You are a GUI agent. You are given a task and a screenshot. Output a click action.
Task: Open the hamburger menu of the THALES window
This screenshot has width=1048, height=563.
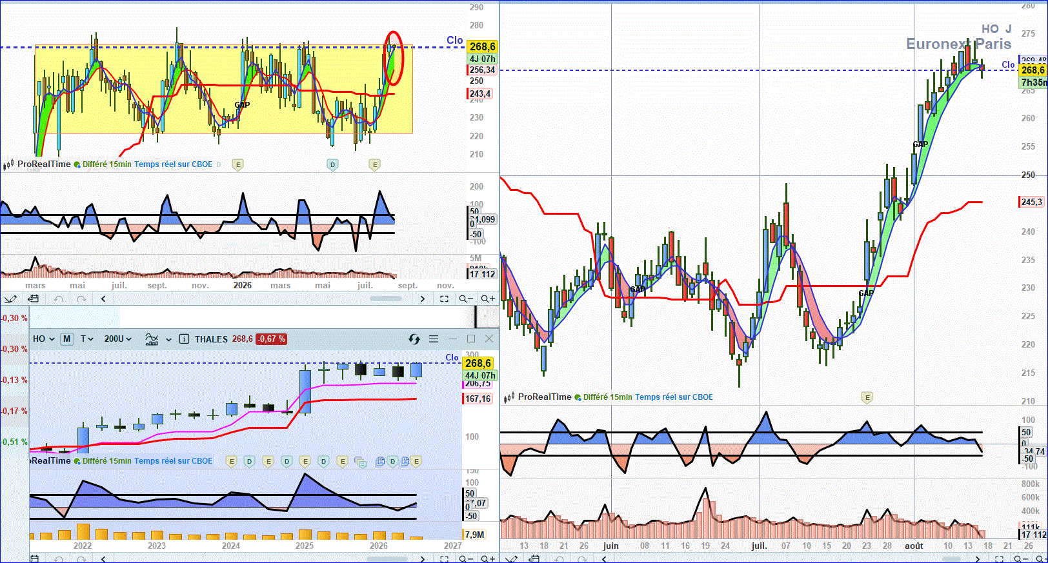pos(434,339)
